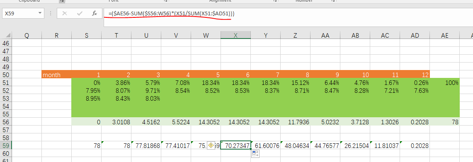Image resolution: width=473 pixels, height=162 pixels.
Task: Select active cell 70.27347
Action: click(x=235, y=145)
